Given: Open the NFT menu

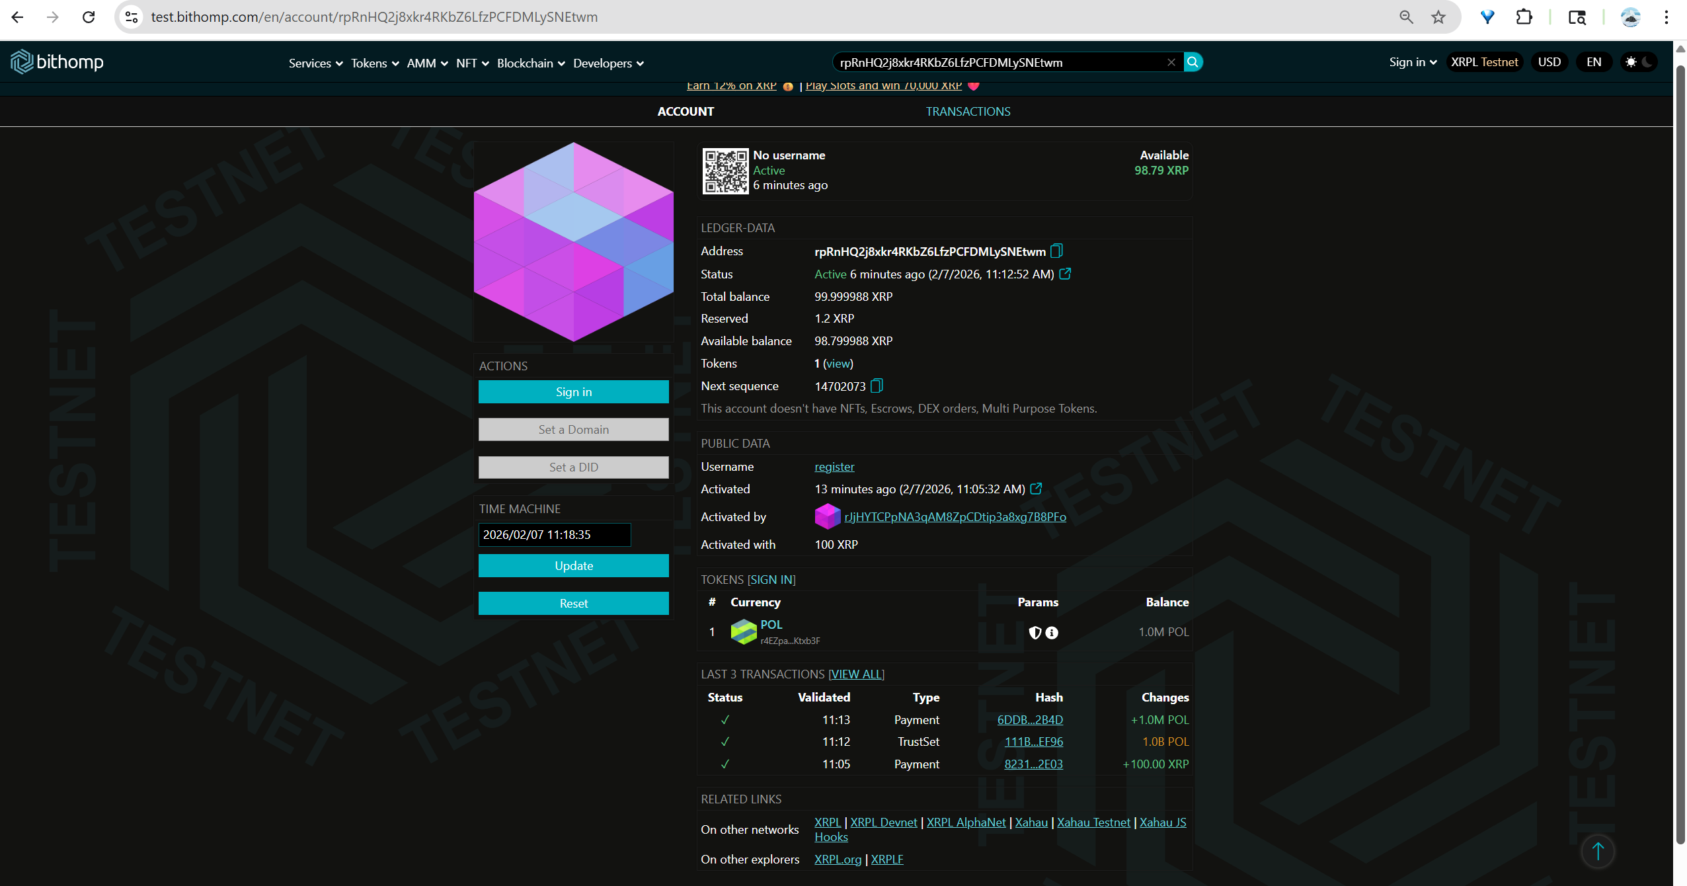Looking at the screenshot, I should coord(472,63).
